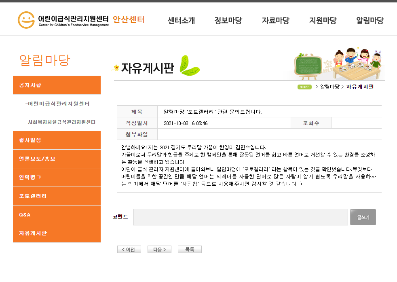Open the 자료마당 top menu

[x=275, y=21]
